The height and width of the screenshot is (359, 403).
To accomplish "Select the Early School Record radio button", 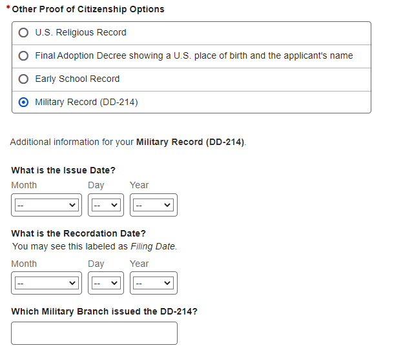I will (x=24, y=79).
